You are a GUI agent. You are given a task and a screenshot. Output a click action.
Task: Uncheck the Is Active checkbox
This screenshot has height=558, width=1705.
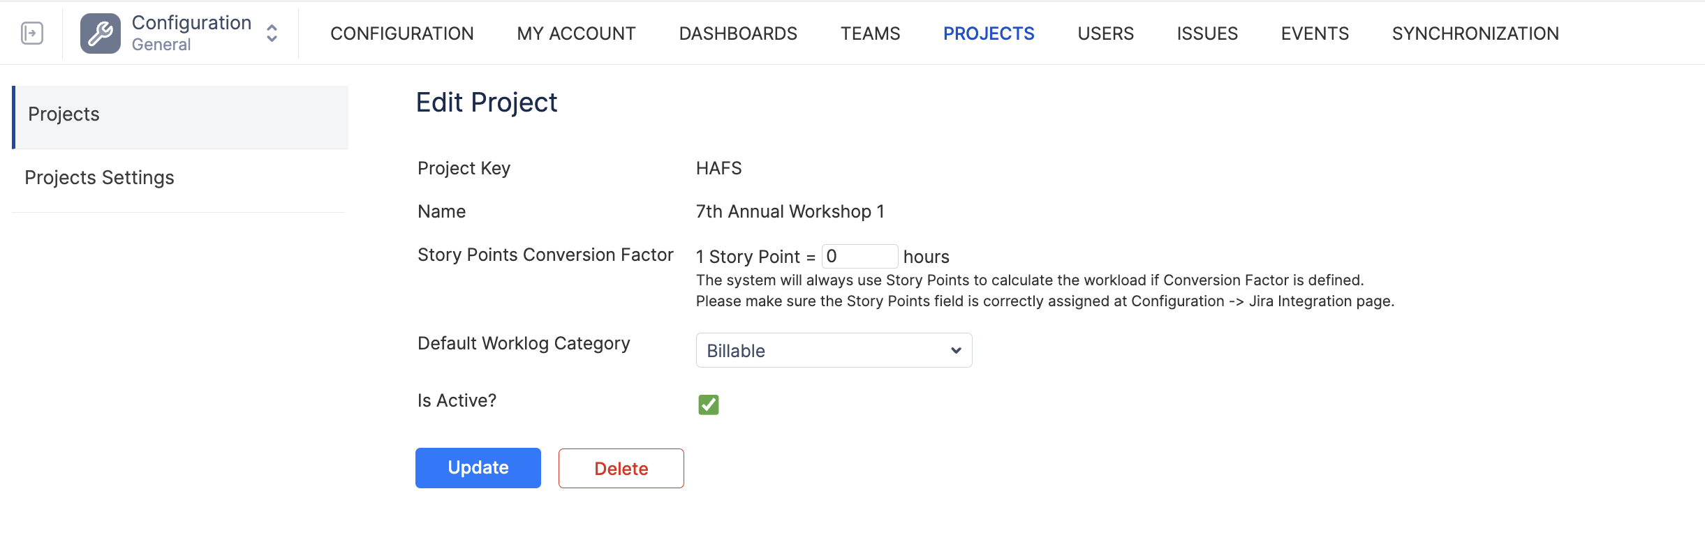click(x=708, y=405)
